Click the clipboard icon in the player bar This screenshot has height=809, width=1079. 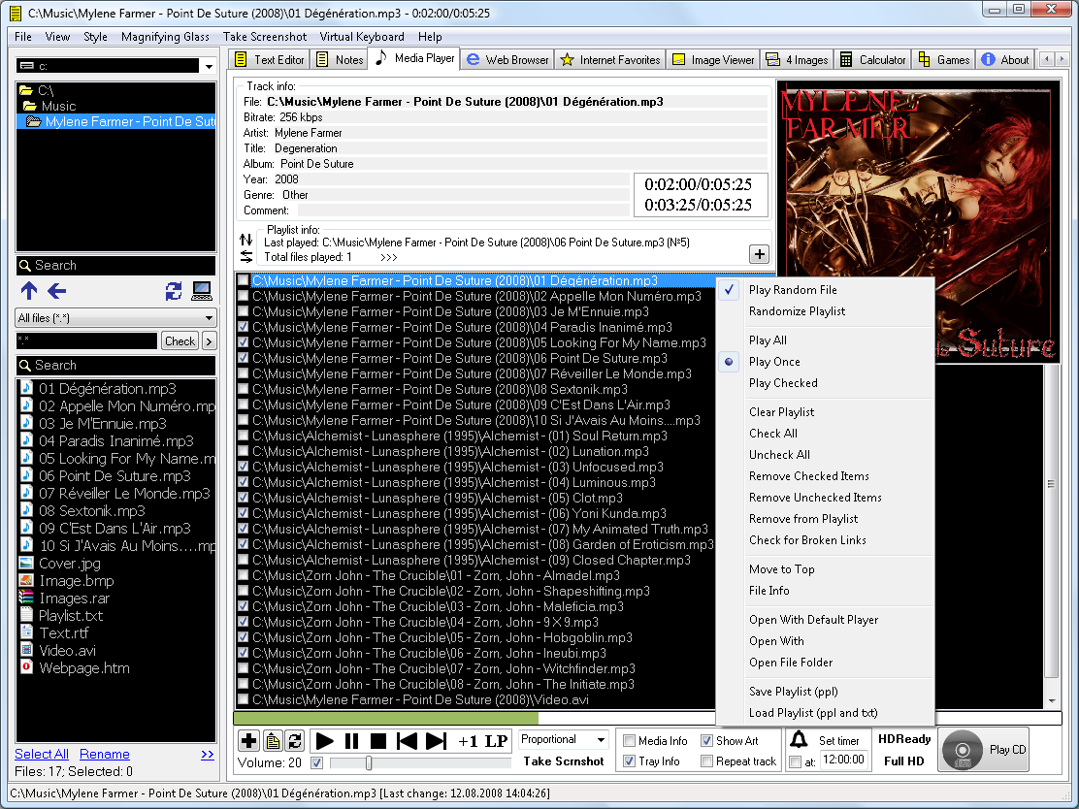(x=273, y=741)
